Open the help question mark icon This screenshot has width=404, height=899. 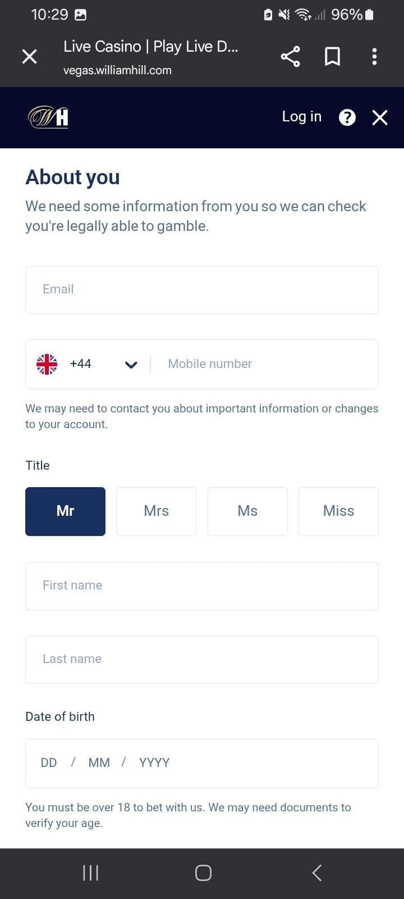[347, 117]
